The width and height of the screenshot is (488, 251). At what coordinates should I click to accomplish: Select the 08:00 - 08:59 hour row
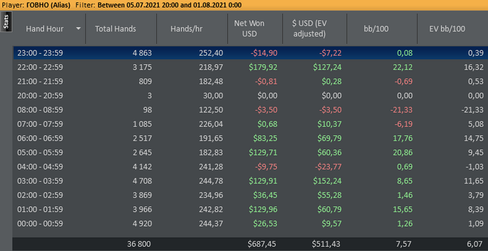click(x=250, y=110)
